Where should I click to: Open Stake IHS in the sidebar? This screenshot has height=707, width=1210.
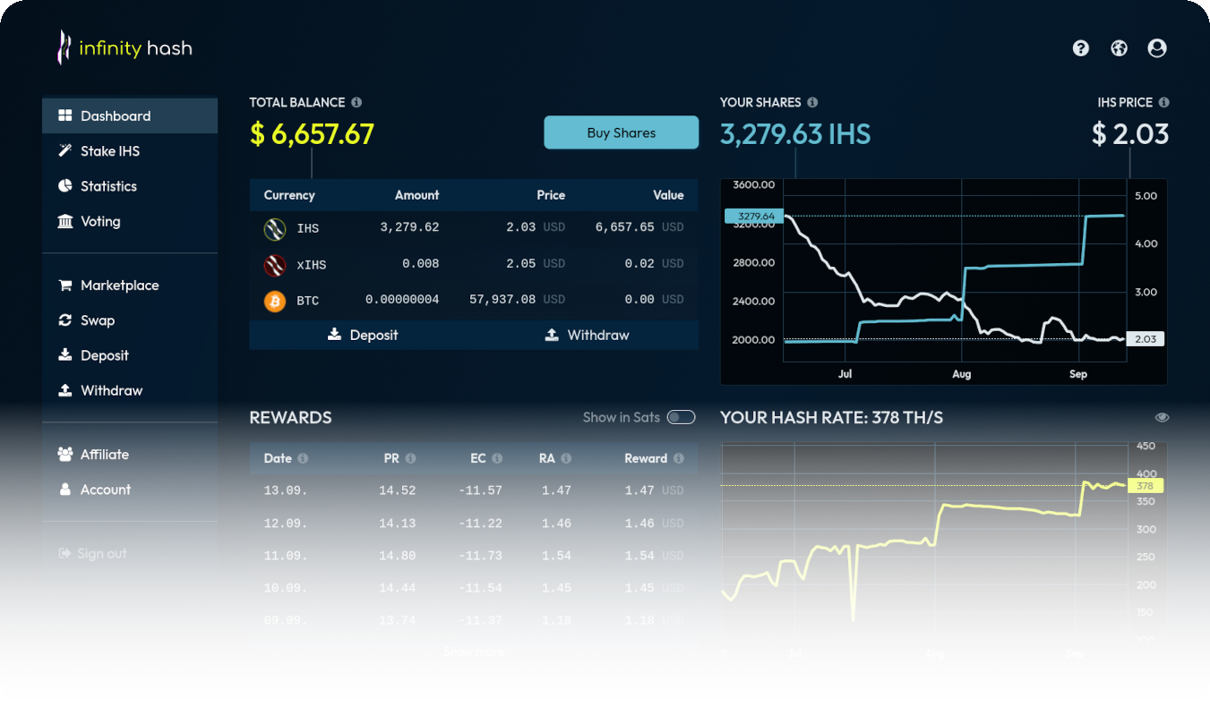(x=130, y=150)
